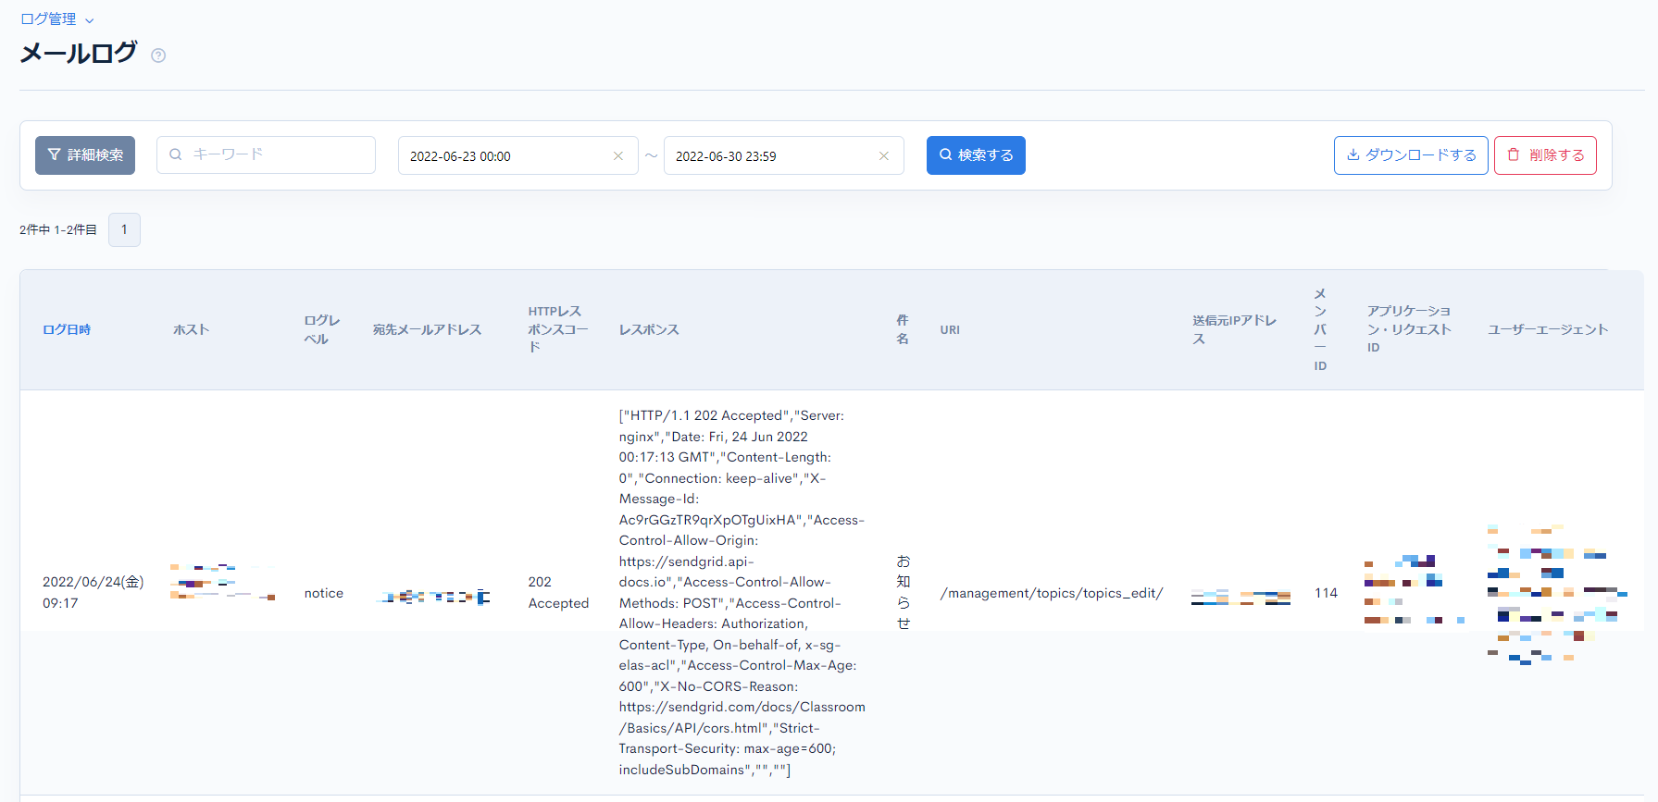
Task: Select page 1 in pagination
Action: click(x=124, y=229)
